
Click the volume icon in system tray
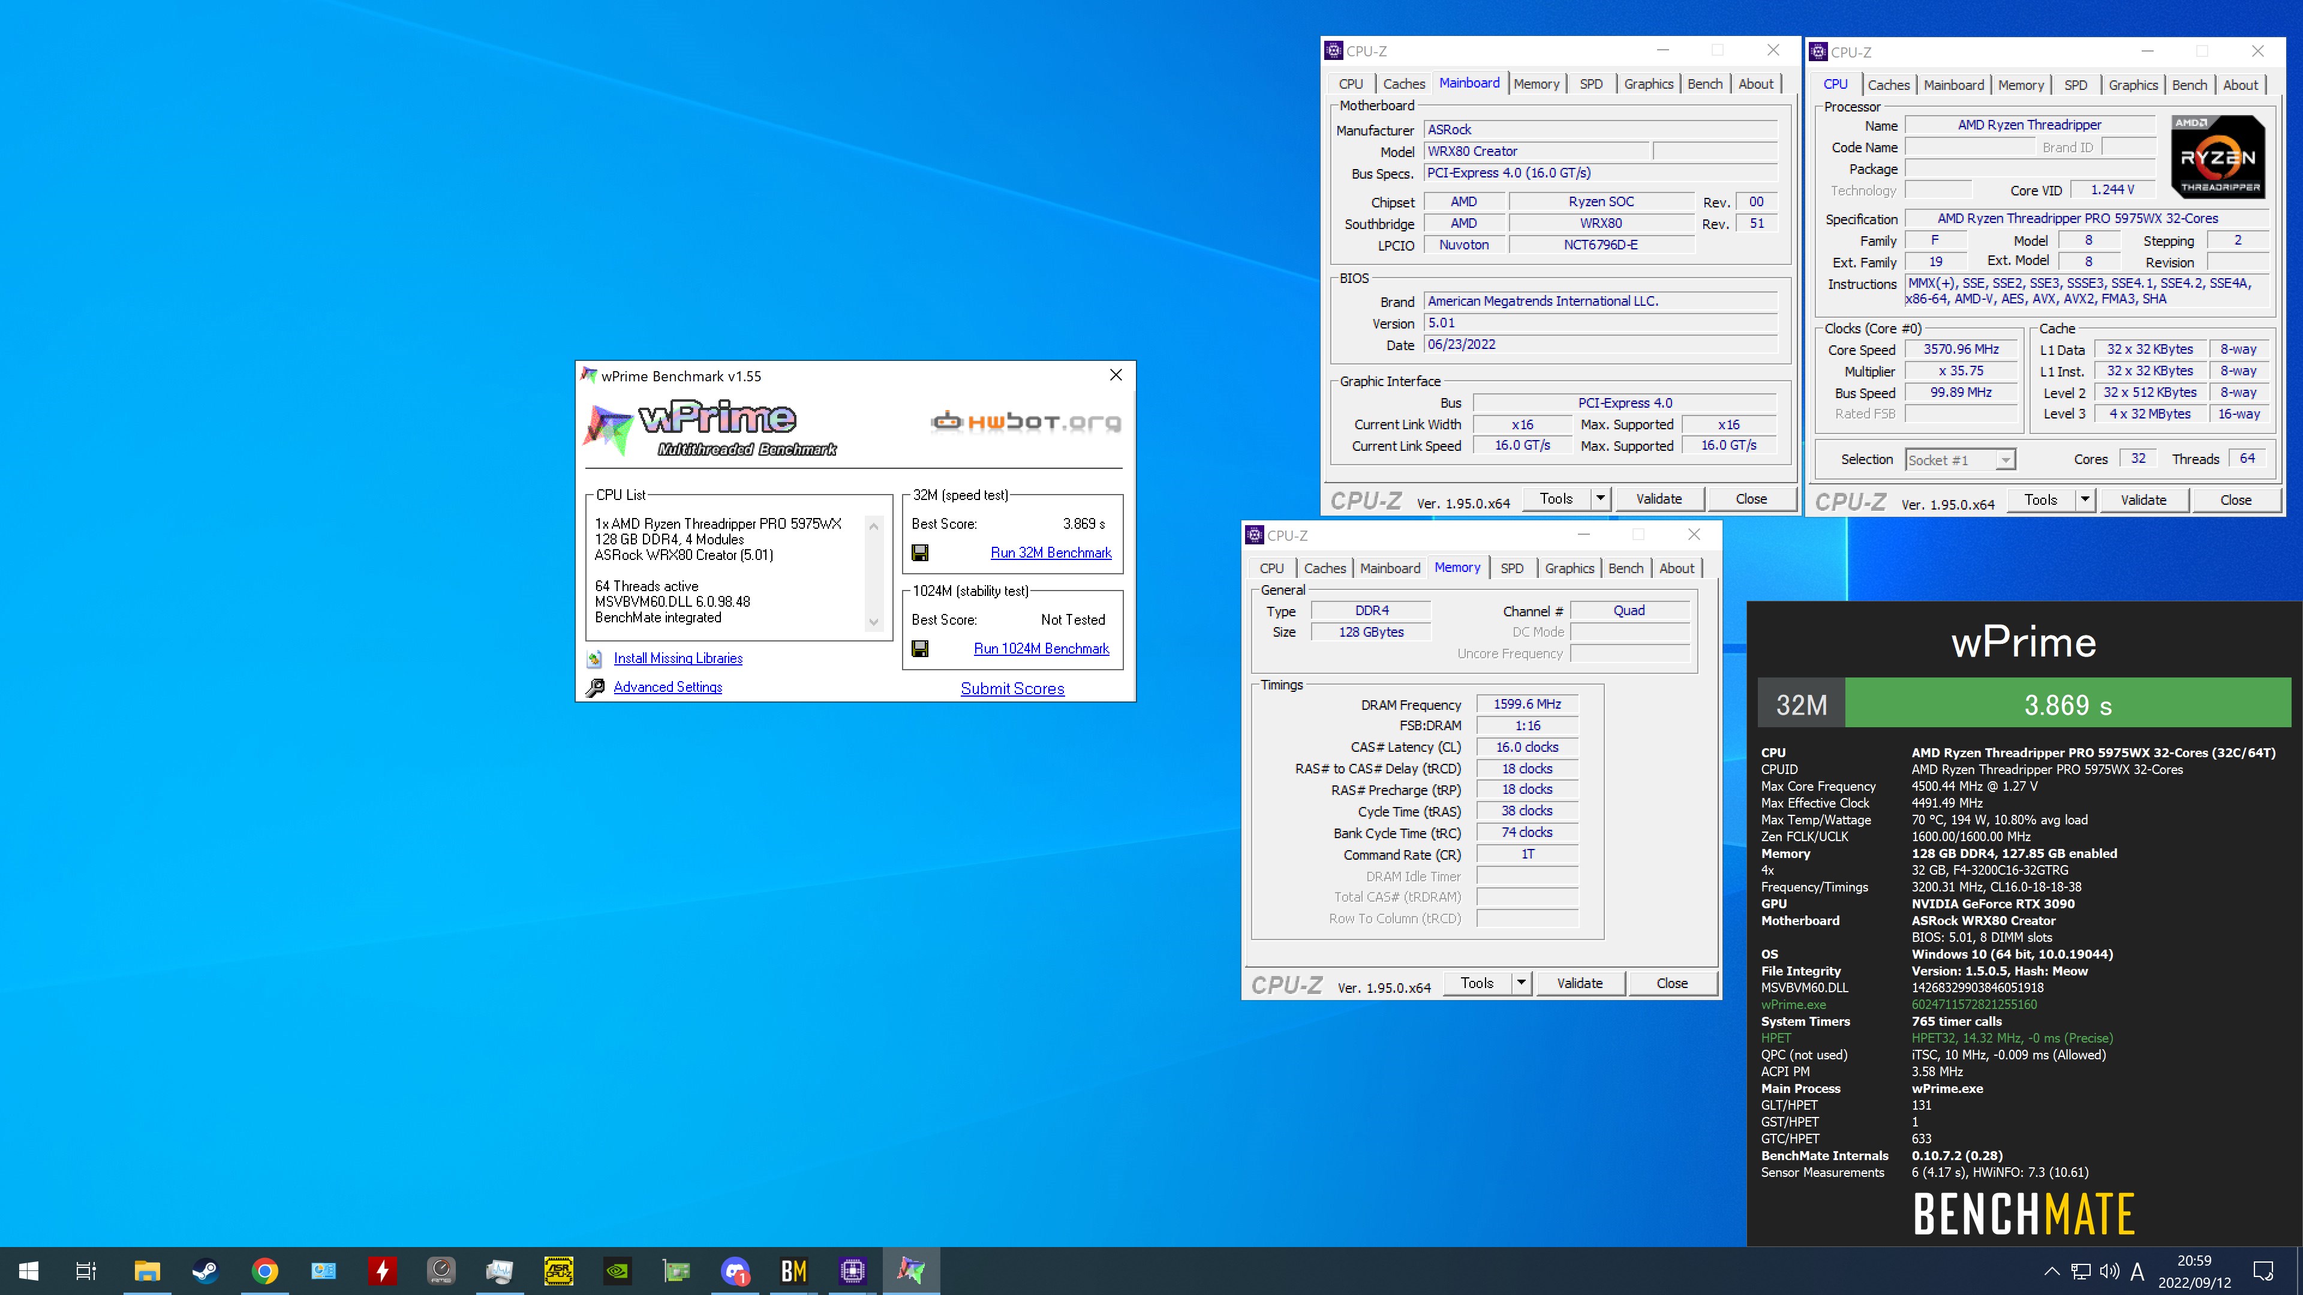[2110, 1270]
